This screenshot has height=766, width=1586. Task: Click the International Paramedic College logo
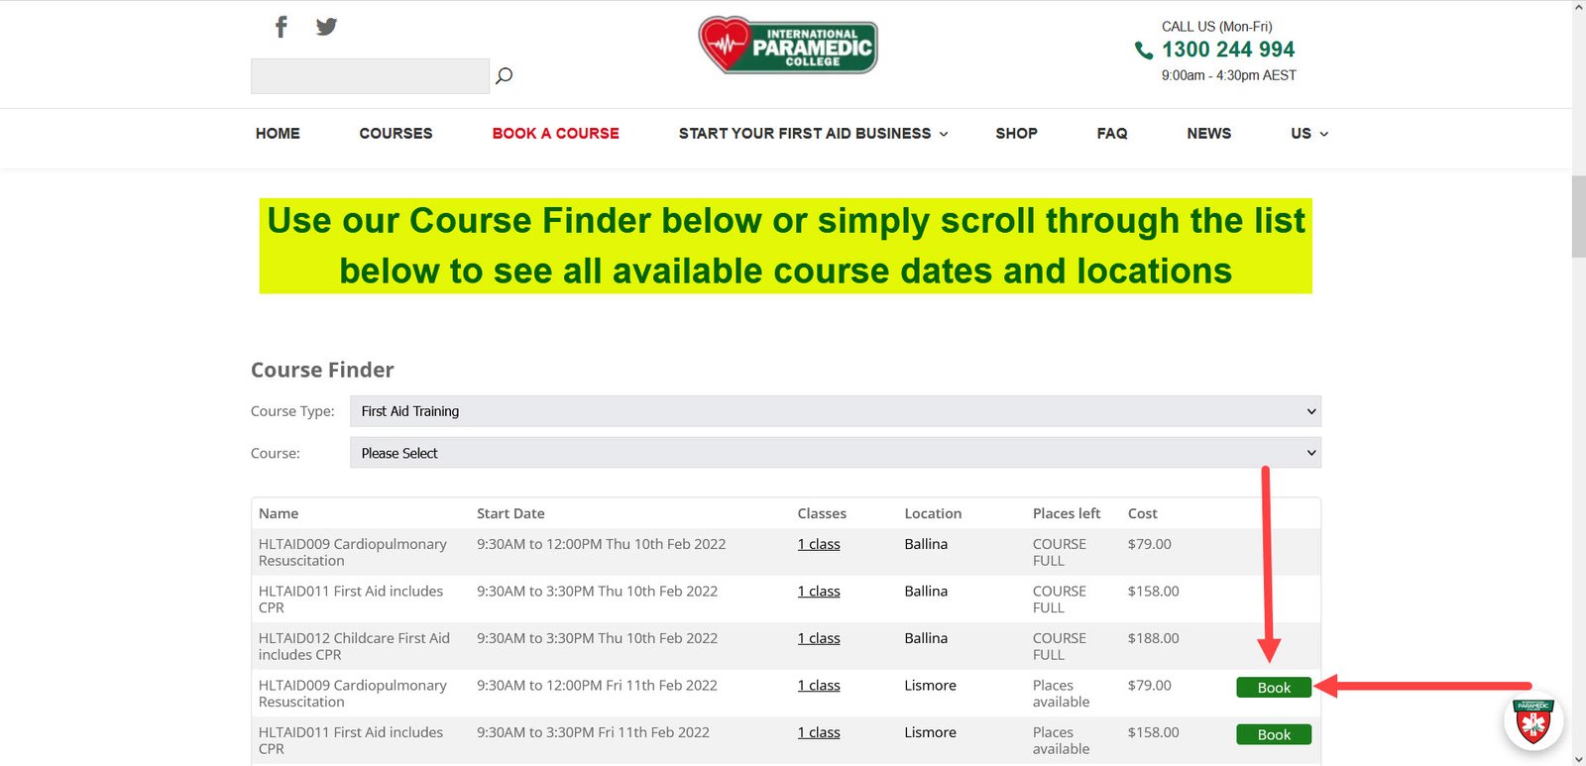(x=788, y=46)
